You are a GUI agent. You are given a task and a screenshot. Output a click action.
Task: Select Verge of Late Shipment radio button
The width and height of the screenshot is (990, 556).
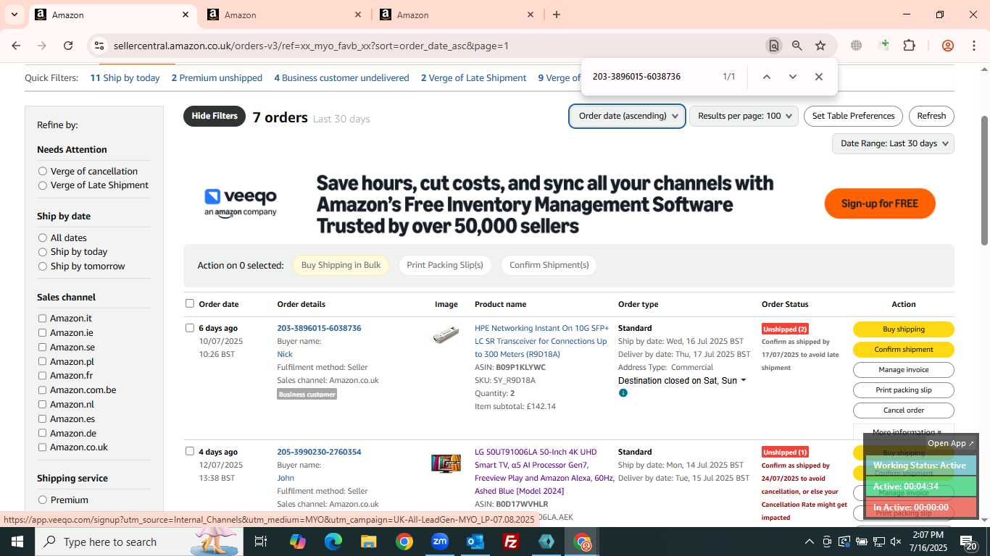(43, 185)
